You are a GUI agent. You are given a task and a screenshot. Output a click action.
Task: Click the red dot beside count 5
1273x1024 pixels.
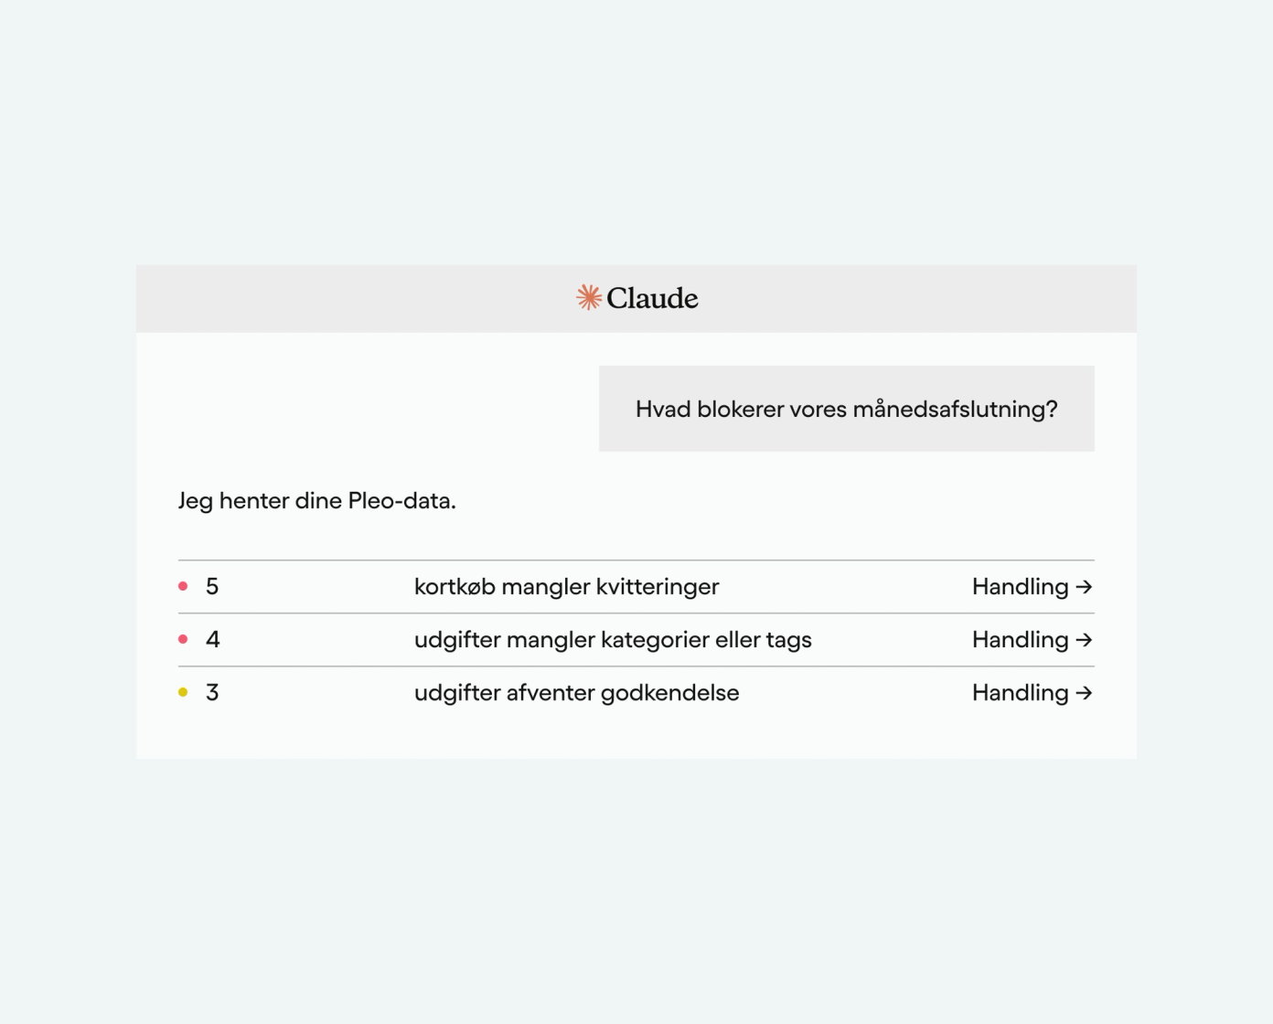pos(183,586)
